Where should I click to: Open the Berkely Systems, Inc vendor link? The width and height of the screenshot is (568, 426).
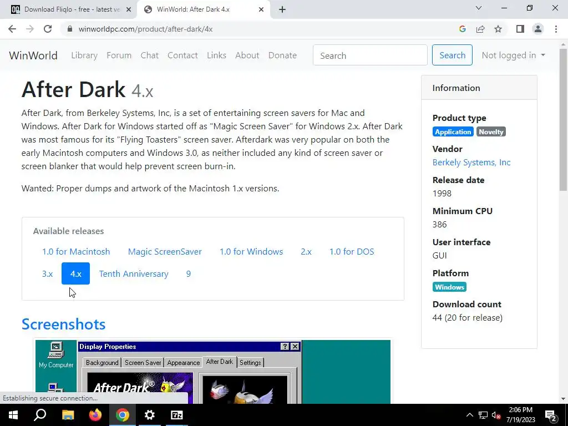[x=471, y=163]
